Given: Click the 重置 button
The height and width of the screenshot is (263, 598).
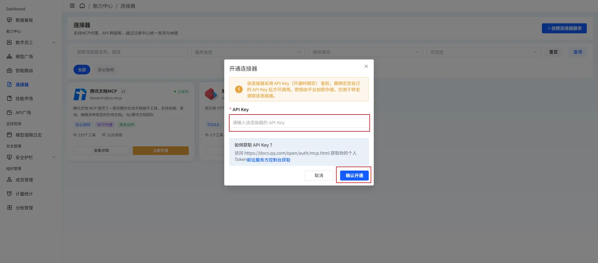Looking at the screenshot, I should coord(553,52).
